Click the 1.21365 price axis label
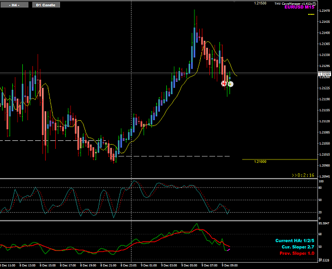332x269 pixels. (x=325, y=44)
